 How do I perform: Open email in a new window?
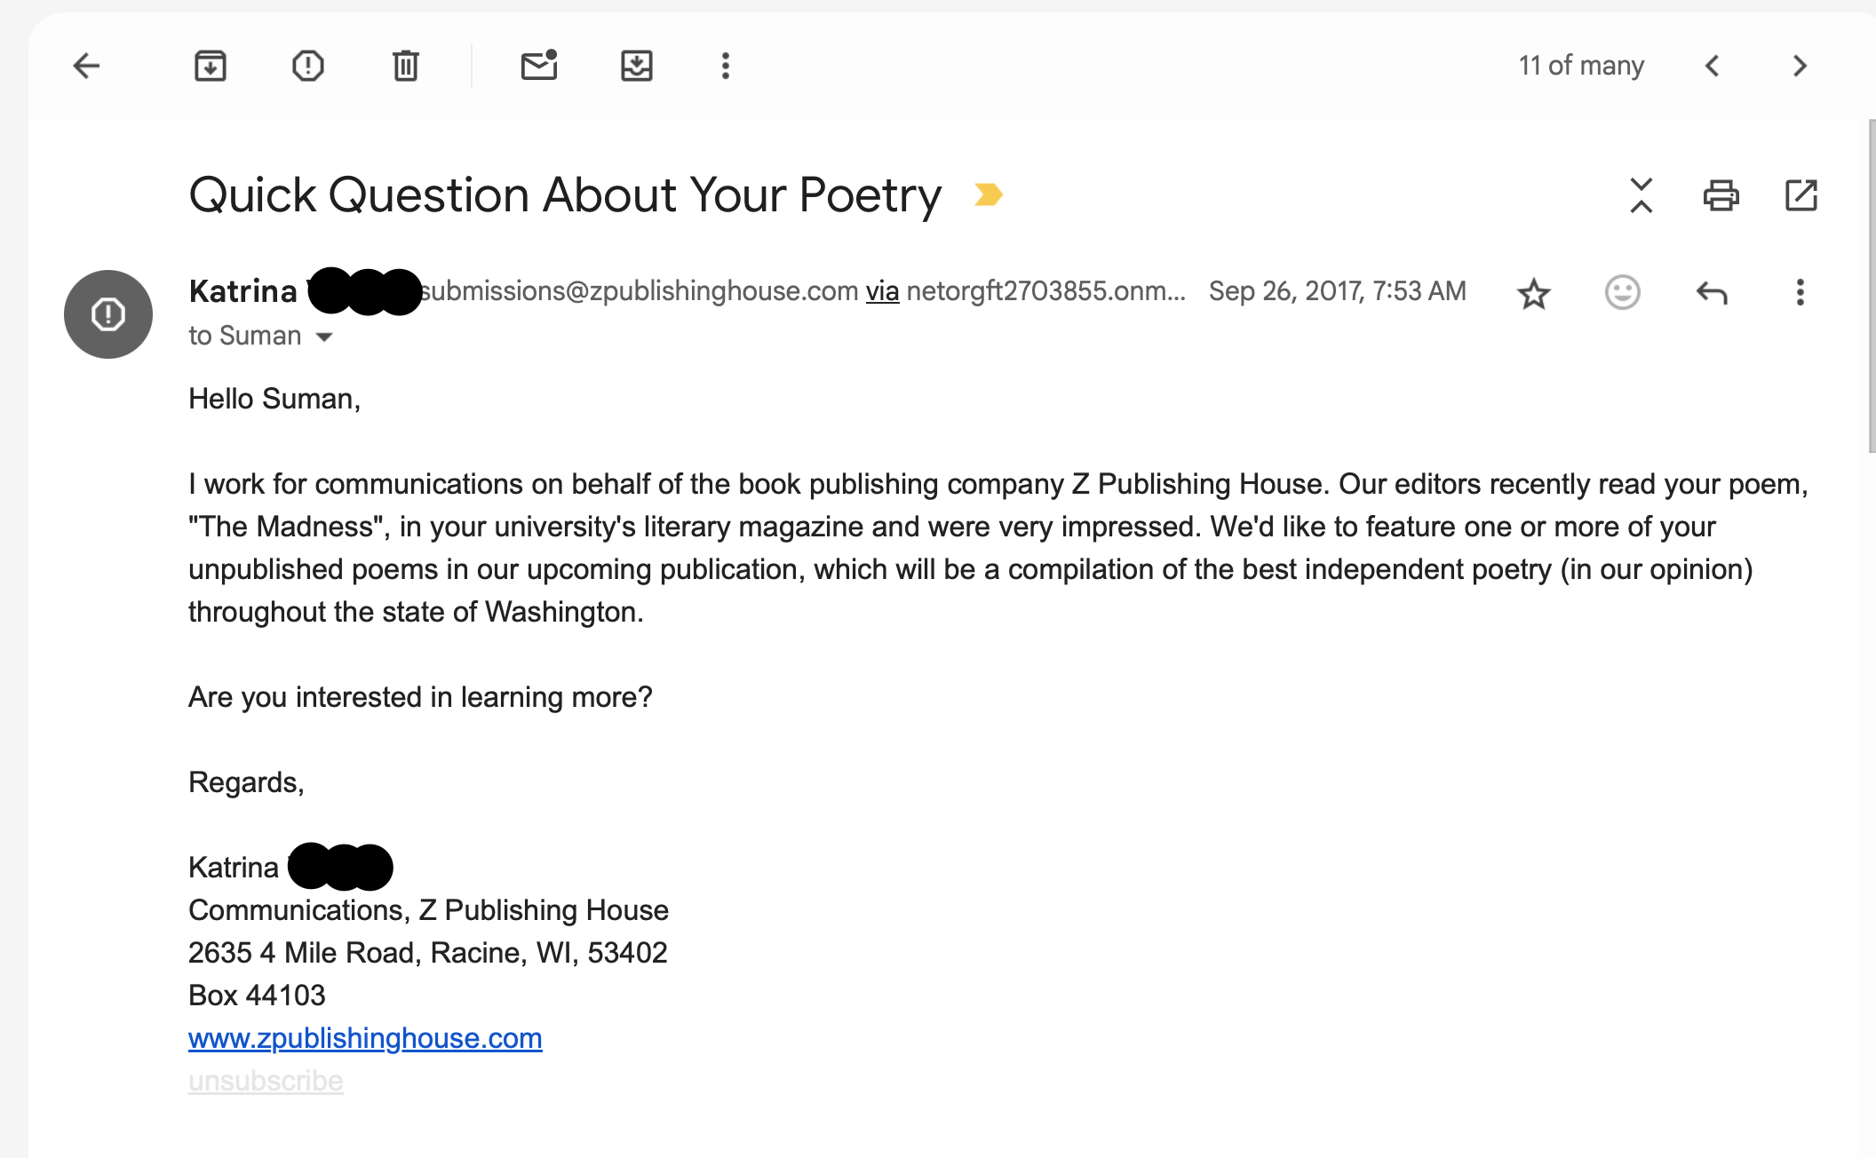point(1801,195)
